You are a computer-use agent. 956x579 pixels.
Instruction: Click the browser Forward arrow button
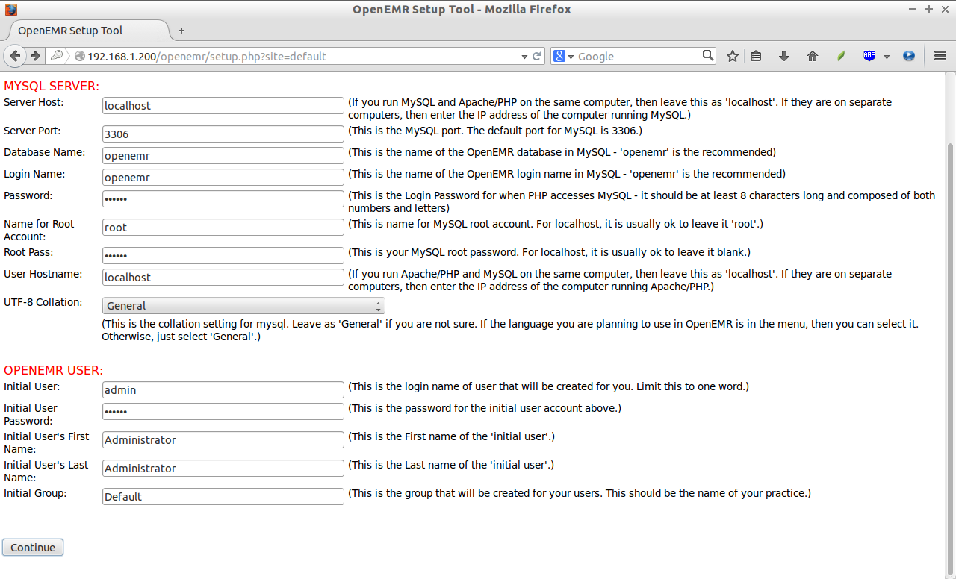(x=35, y=56)
